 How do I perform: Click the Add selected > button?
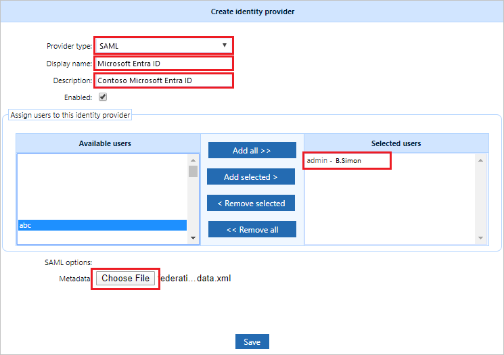click(251, 176)
